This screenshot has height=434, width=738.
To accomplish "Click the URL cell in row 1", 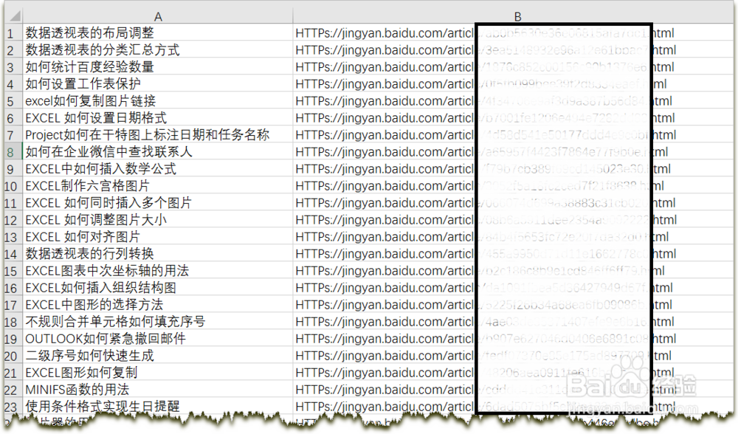I will 514,32.
